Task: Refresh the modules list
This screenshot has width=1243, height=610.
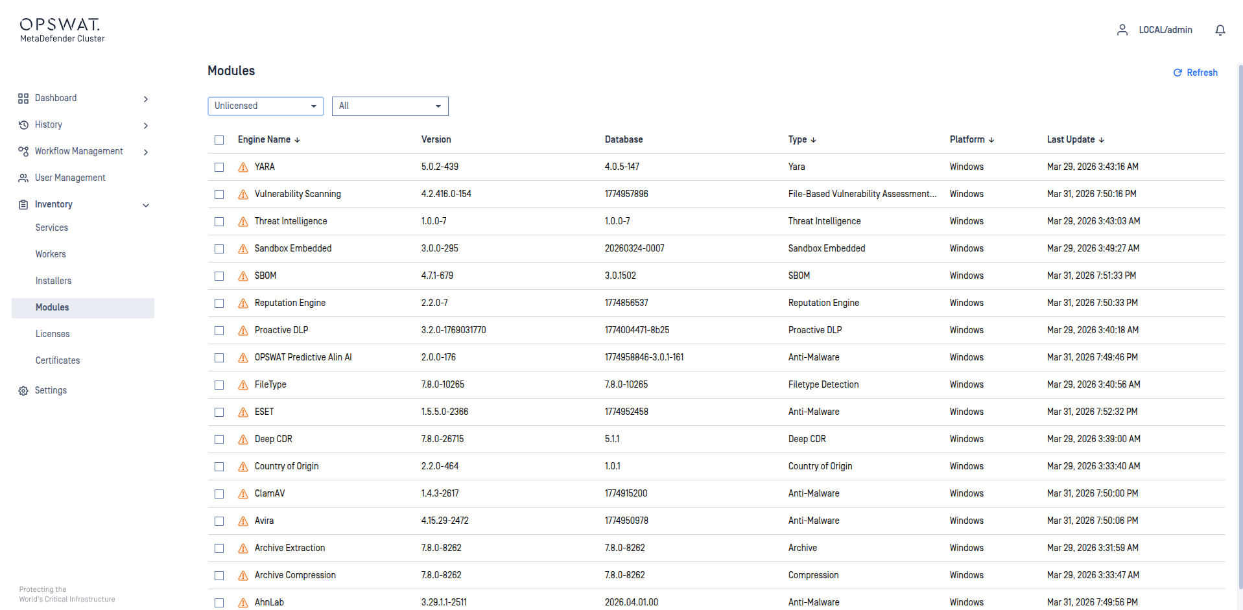Action: point(1195,73)
